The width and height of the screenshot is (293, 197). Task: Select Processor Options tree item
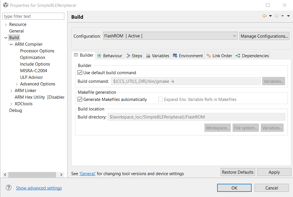coord(37,51)
